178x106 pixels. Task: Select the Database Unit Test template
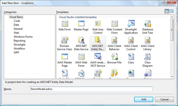(x=147, y=27)
